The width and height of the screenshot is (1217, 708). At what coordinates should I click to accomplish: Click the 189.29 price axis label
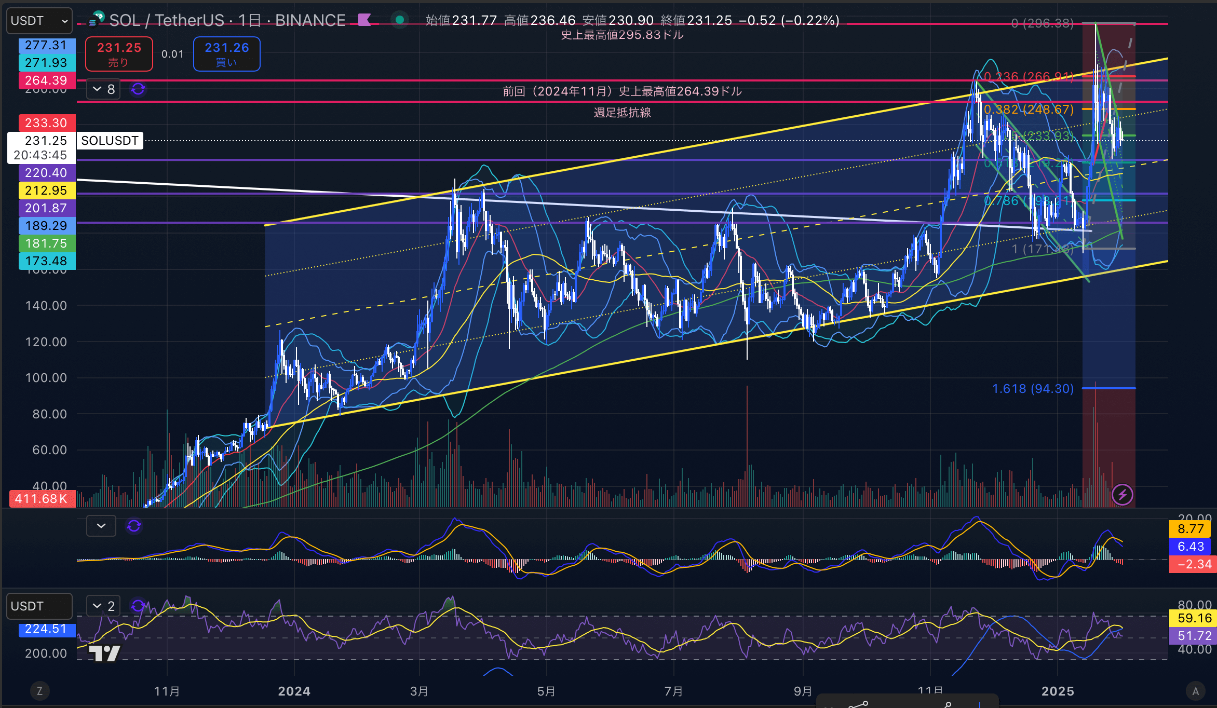(47, 226)
